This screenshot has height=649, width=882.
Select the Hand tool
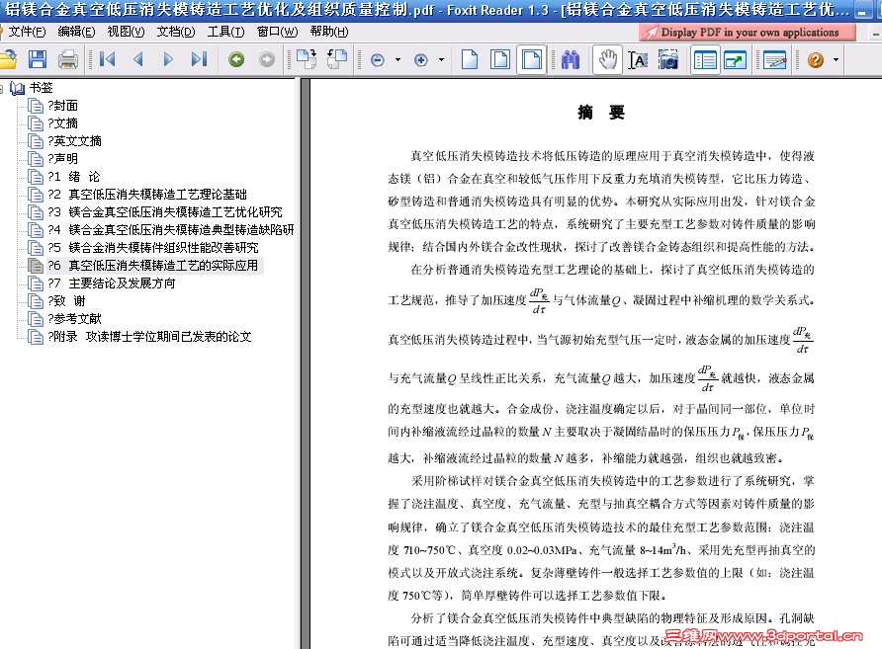click(x=607, y=59)
